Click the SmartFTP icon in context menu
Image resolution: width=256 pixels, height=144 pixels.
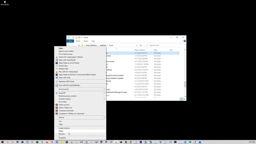57,93
